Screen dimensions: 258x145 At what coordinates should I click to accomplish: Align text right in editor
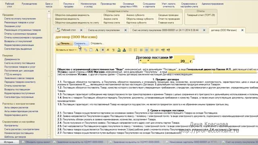point(152,50)
